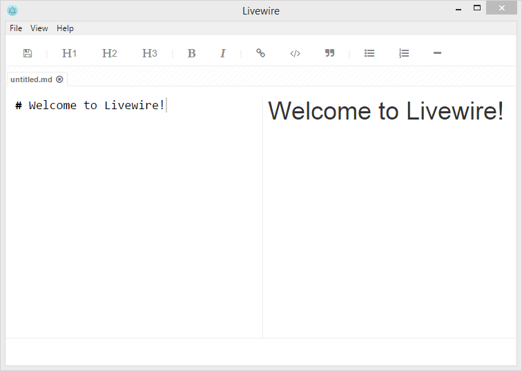This screenshot has height=371, width=522.
Task: Click the Save document icon
Action: tap(28, 53)
